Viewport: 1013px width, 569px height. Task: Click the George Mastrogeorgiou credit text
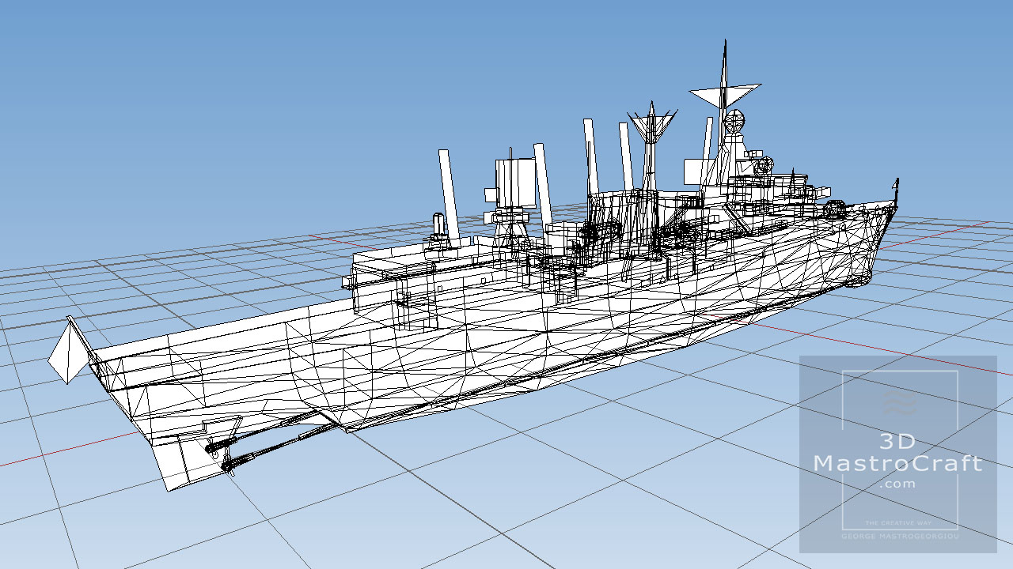point(897,537)
